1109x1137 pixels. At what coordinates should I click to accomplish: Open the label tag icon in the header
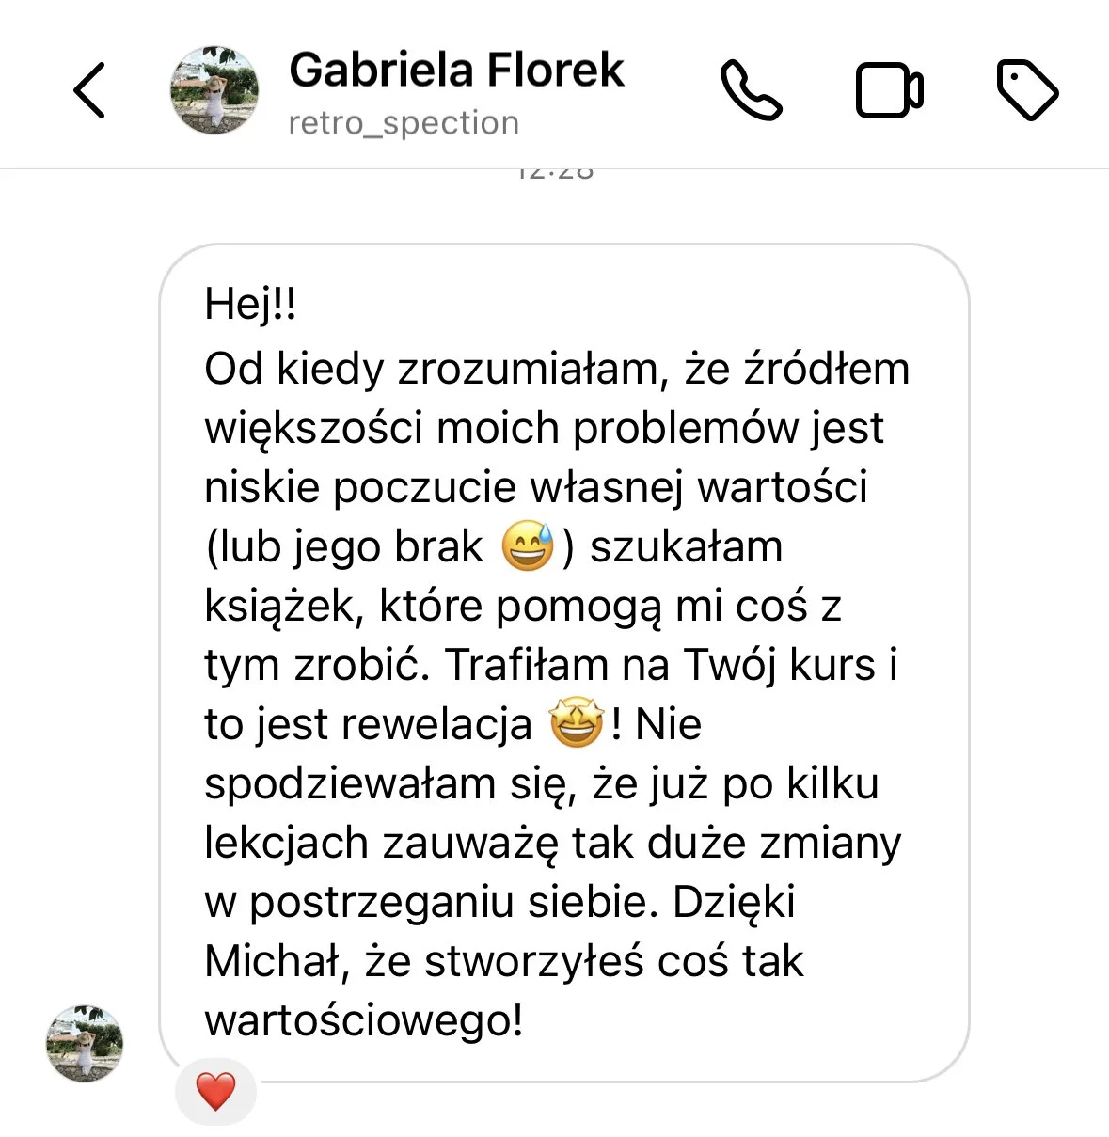(1027, 90)
